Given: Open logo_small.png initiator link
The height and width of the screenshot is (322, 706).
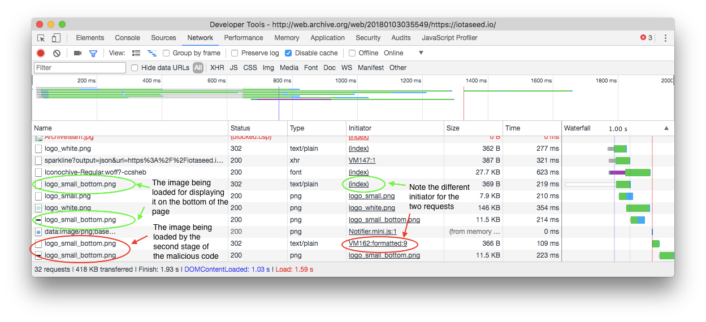Looking at the screenshot, I should coord(371,196).
